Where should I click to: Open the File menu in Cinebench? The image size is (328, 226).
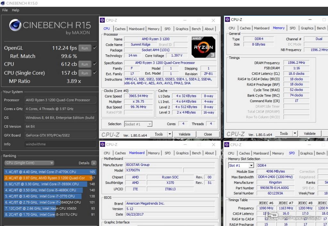pyautogui.click(x=5, y=10)
